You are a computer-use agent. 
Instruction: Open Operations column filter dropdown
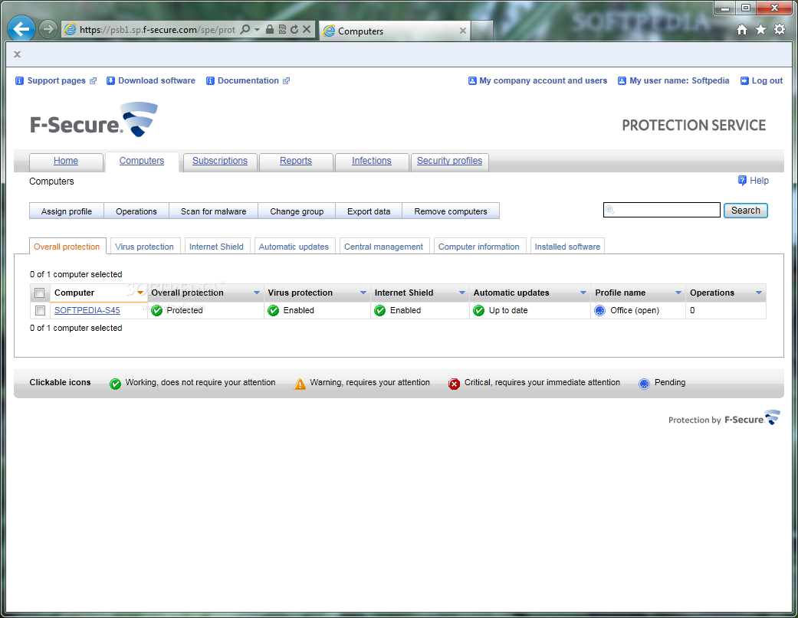759,293
